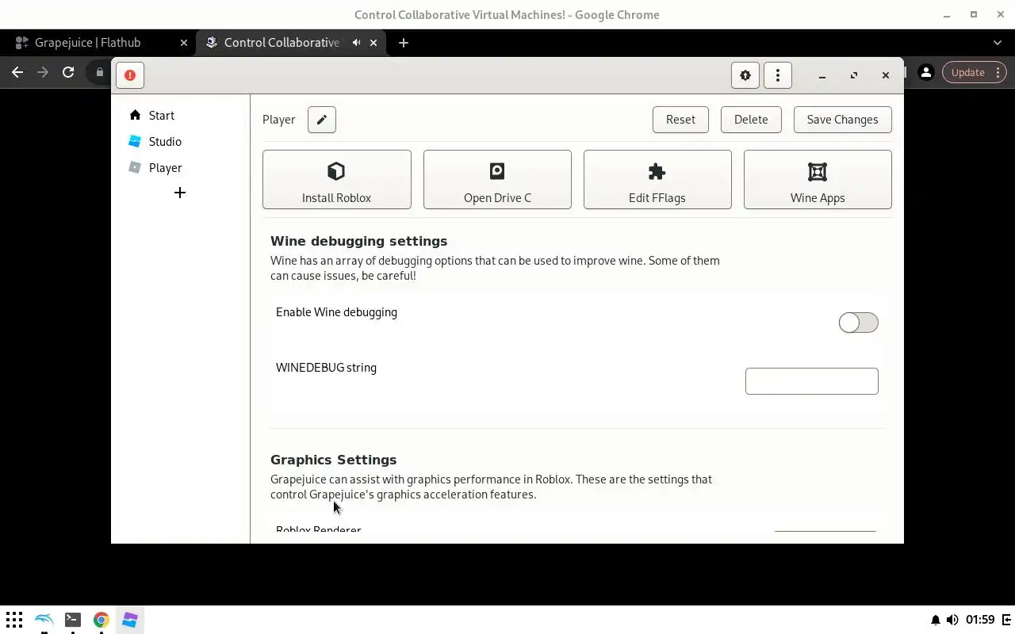Click the Install Roblox button
This screenshot has height=634, width=1015.
(x=337, y=180)
